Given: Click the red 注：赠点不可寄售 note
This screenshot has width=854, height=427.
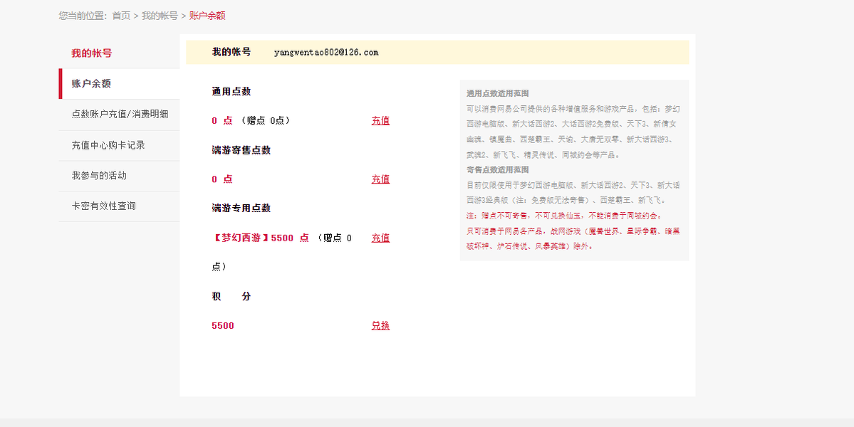Looking at the screenshot, I should [564, 216].
